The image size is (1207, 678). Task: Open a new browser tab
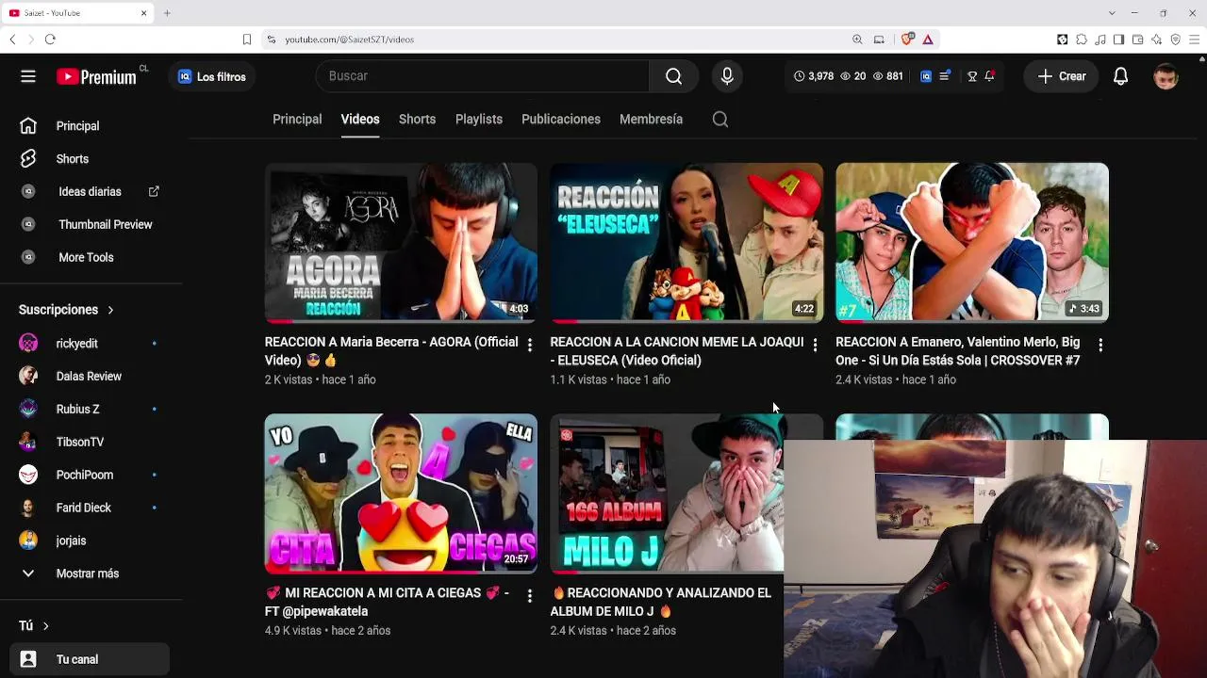[167, 13]
